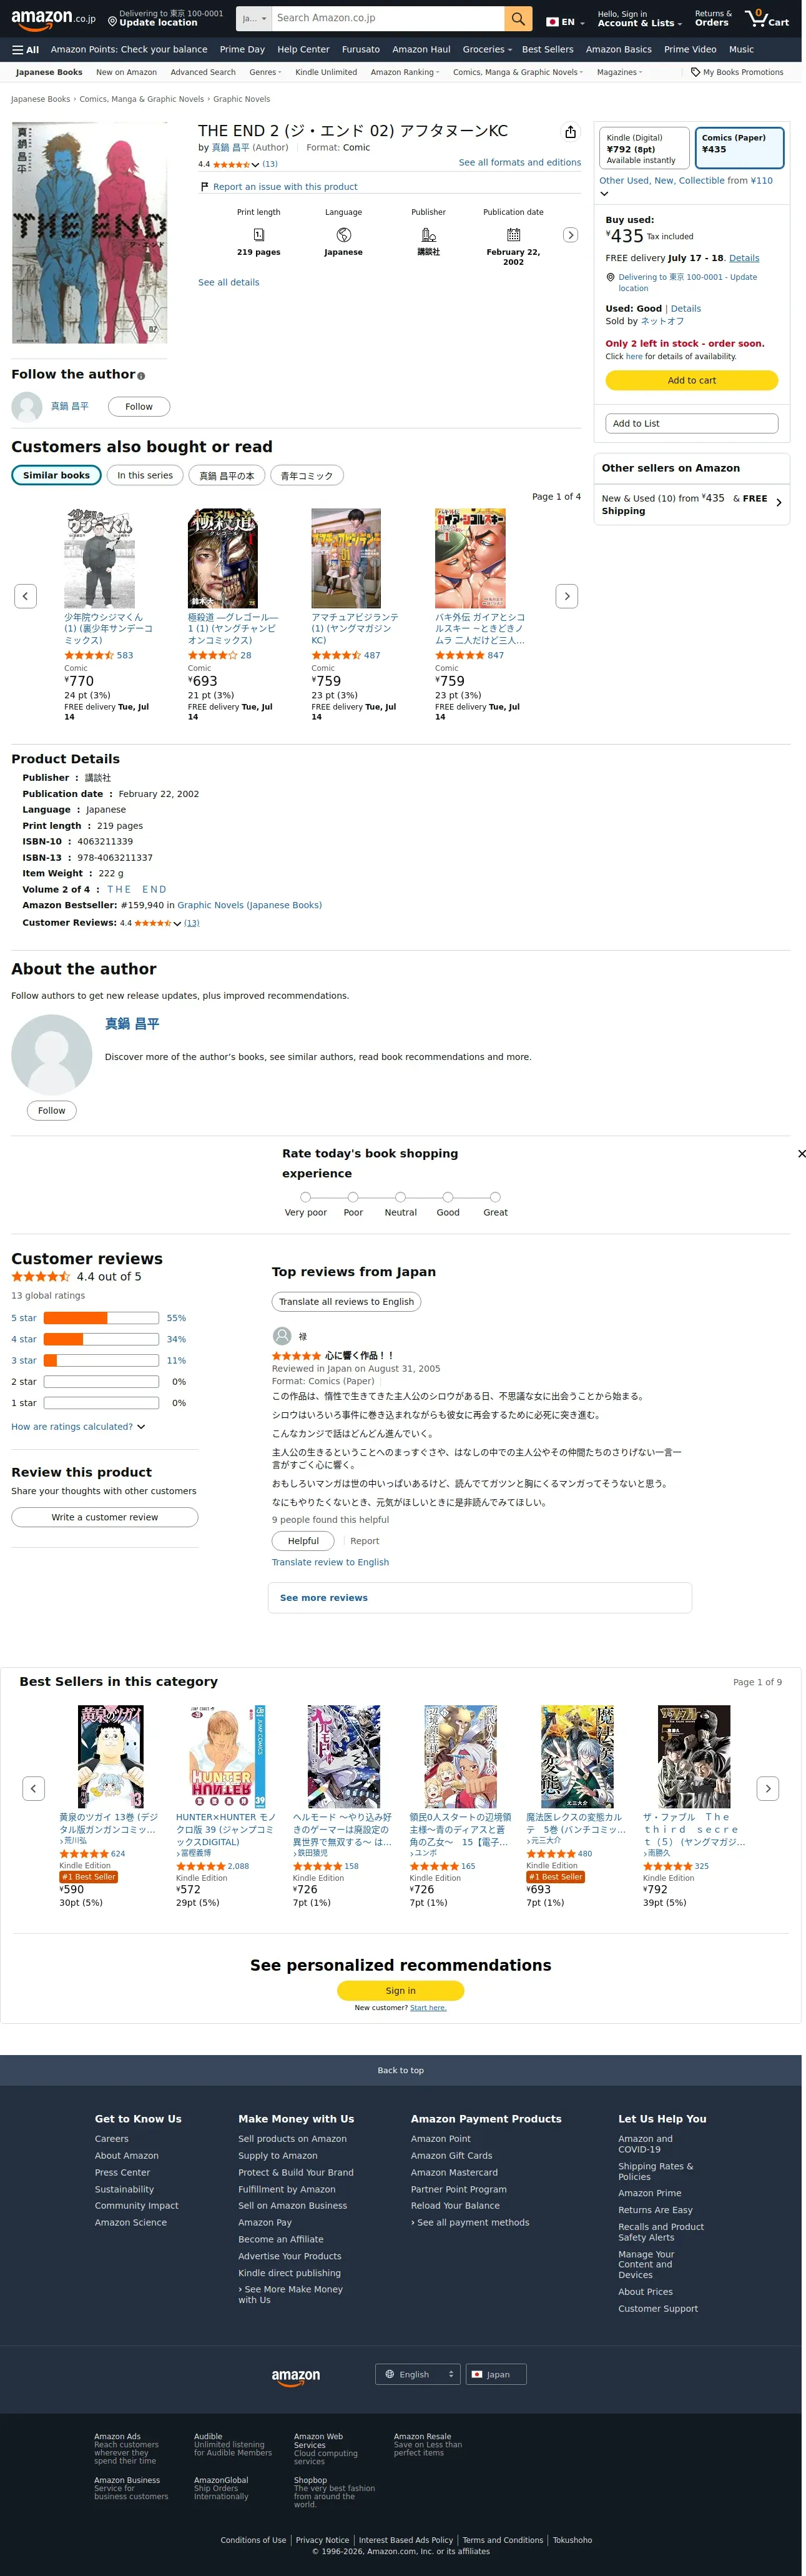Open the search category dropdown
This screenshot has width=806, height=2576.
point(253,18)
